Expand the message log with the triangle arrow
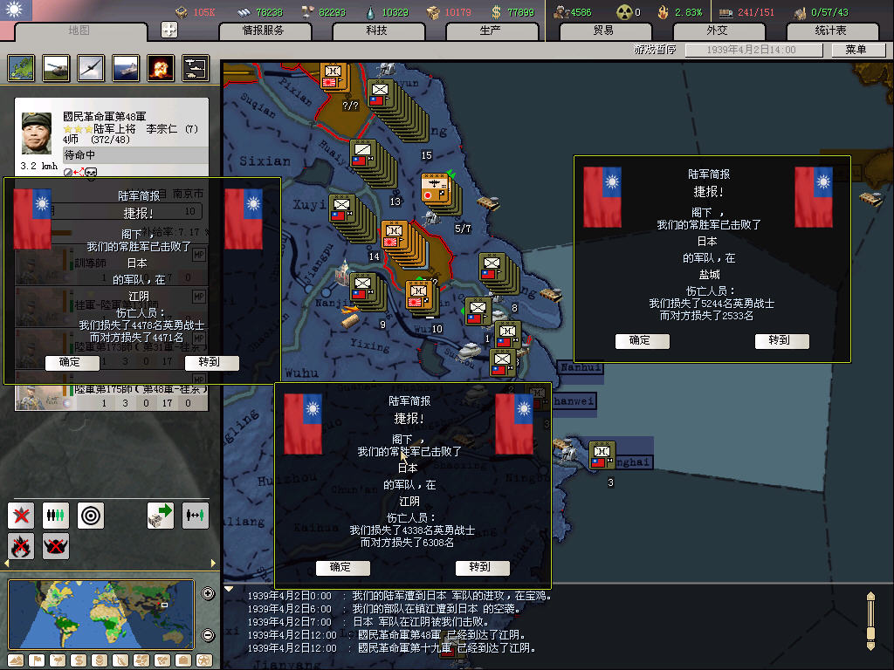The image size is (894, 670). [x=229, y=589]
